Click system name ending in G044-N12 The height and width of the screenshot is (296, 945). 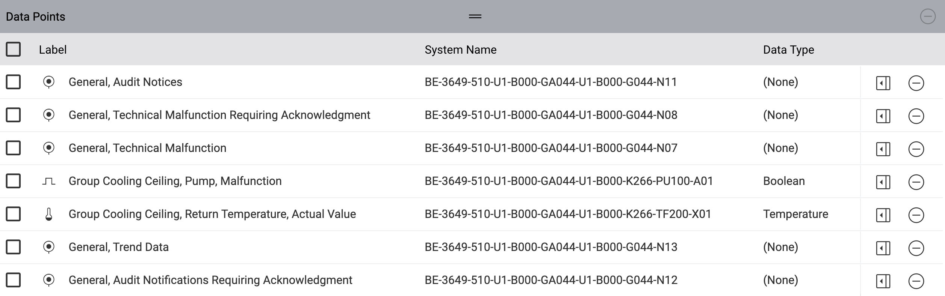[x=551, y=280]
